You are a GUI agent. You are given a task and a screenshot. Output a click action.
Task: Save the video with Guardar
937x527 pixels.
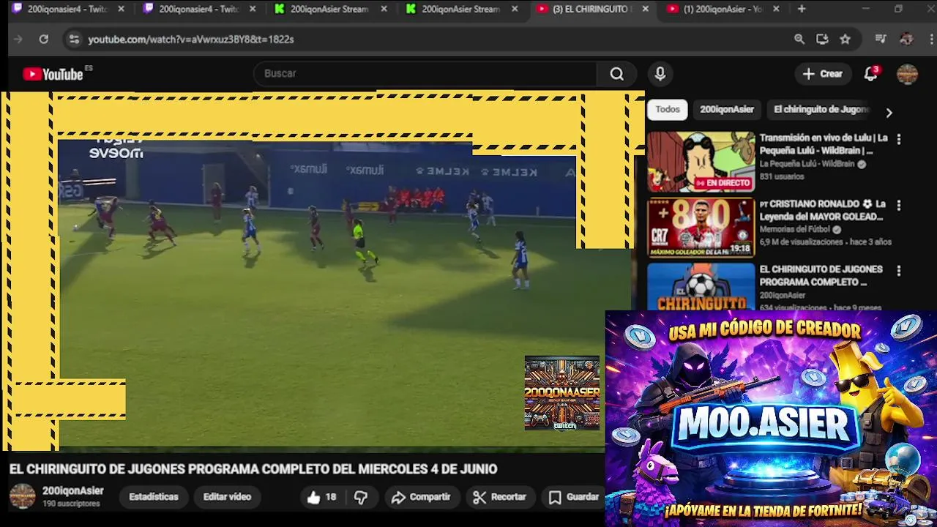coord(574,497)
